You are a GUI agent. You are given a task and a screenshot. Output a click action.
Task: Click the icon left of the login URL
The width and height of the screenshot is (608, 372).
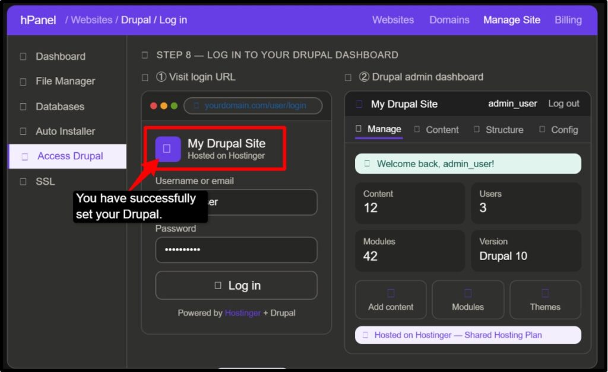(x=196, y=105)
